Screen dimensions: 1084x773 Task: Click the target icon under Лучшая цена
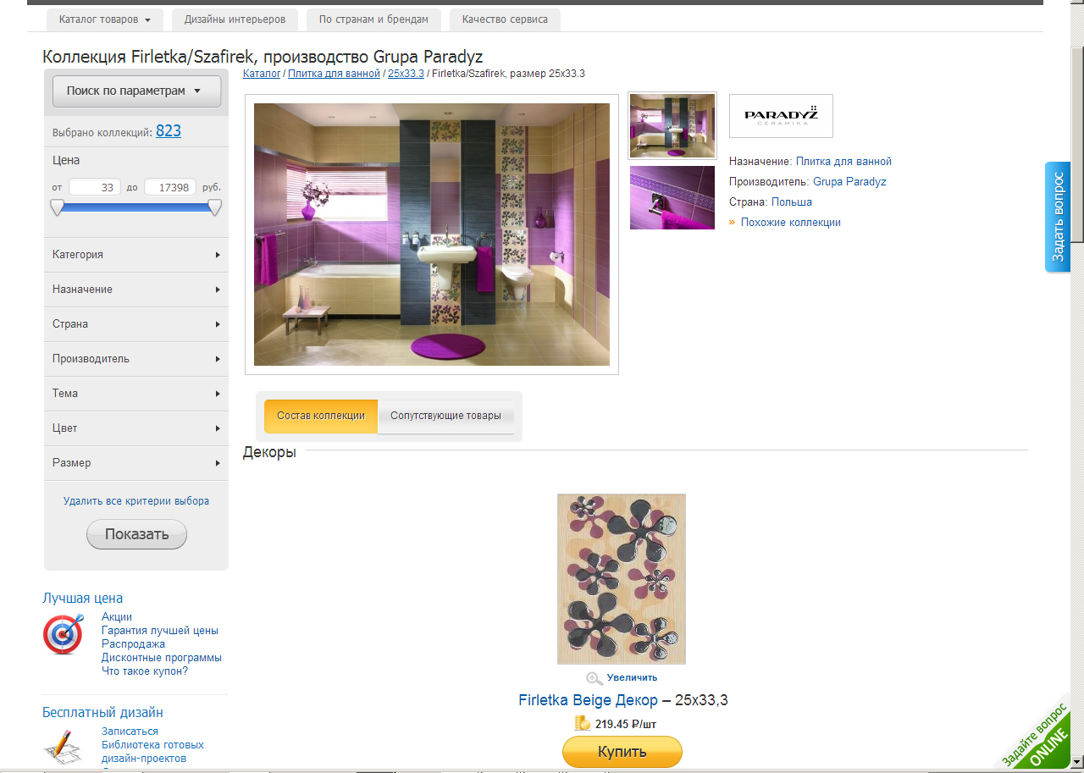[64, 634]
